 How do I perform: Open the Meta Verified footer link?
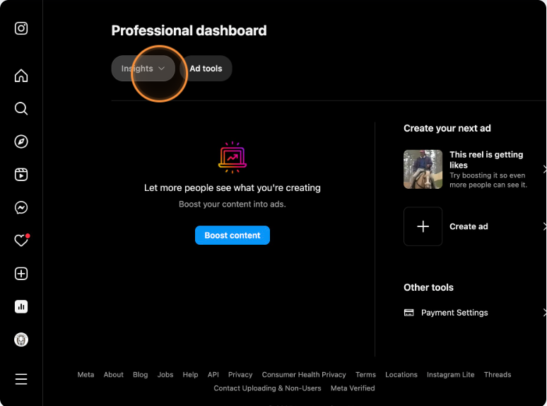pos(352,388)
